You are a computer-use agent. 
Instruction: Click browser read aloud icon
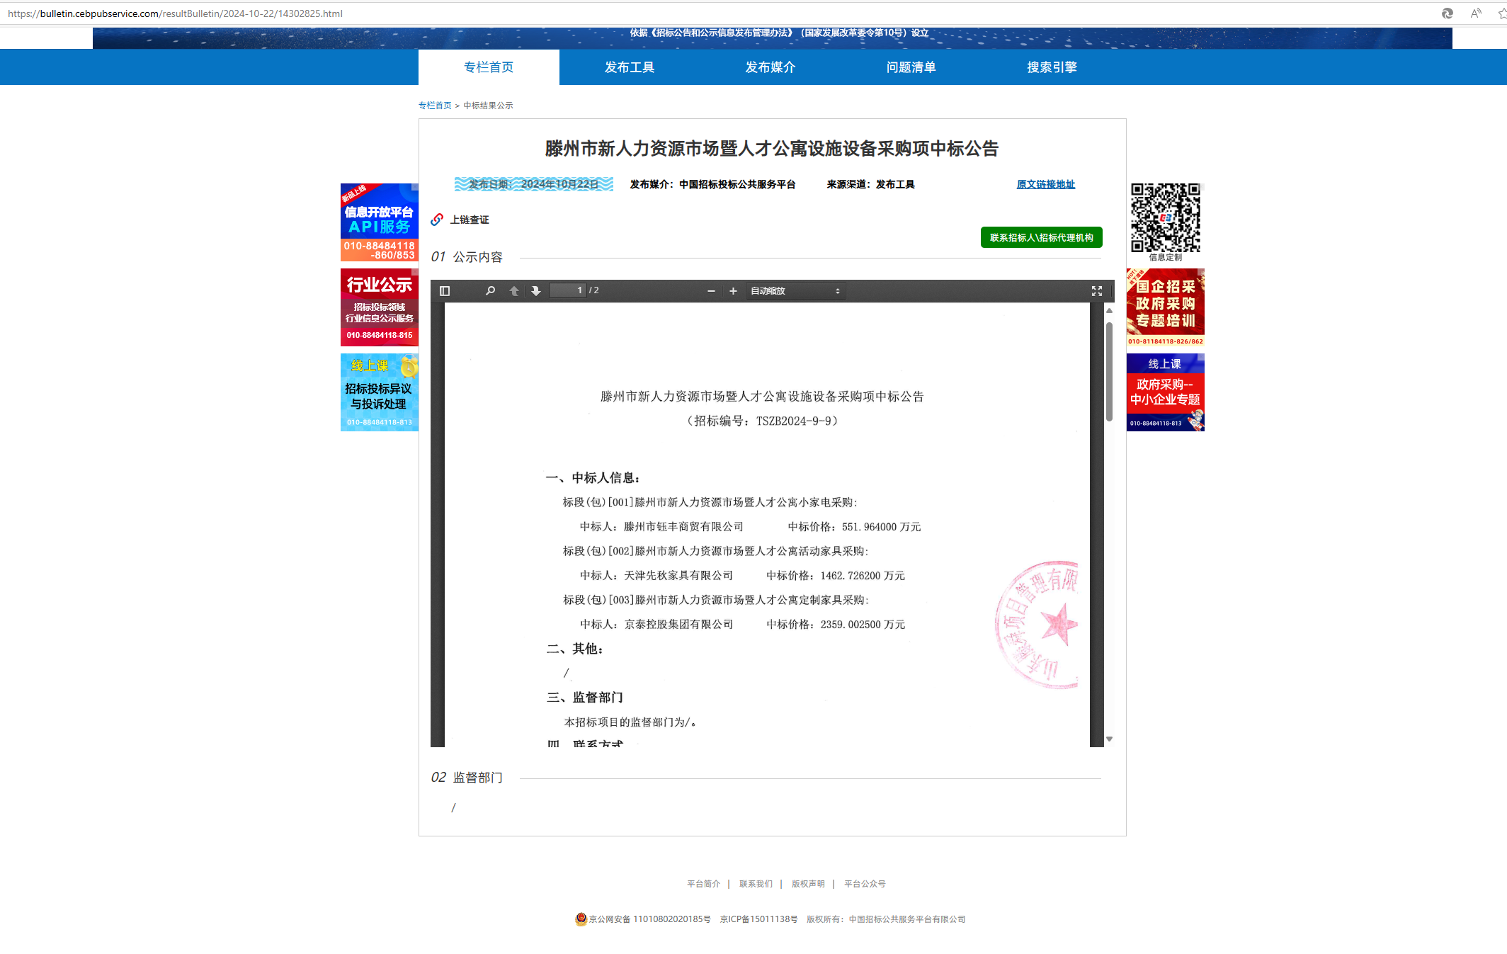coord(1476,13)
